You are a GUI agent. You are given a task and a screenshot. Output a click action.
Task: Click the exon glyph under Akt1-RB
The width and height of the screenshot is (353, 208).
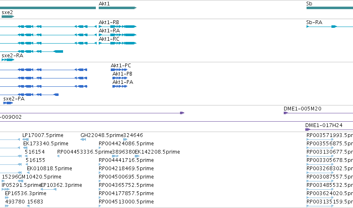117,27
